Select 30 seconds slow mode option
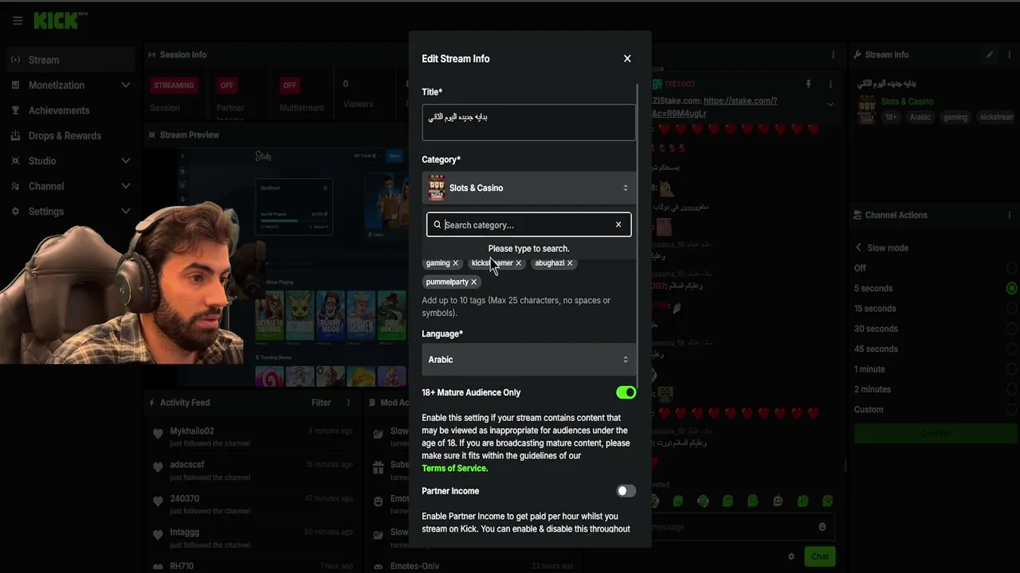This screenshot has width=1020, height=573. coord(1011,329)
